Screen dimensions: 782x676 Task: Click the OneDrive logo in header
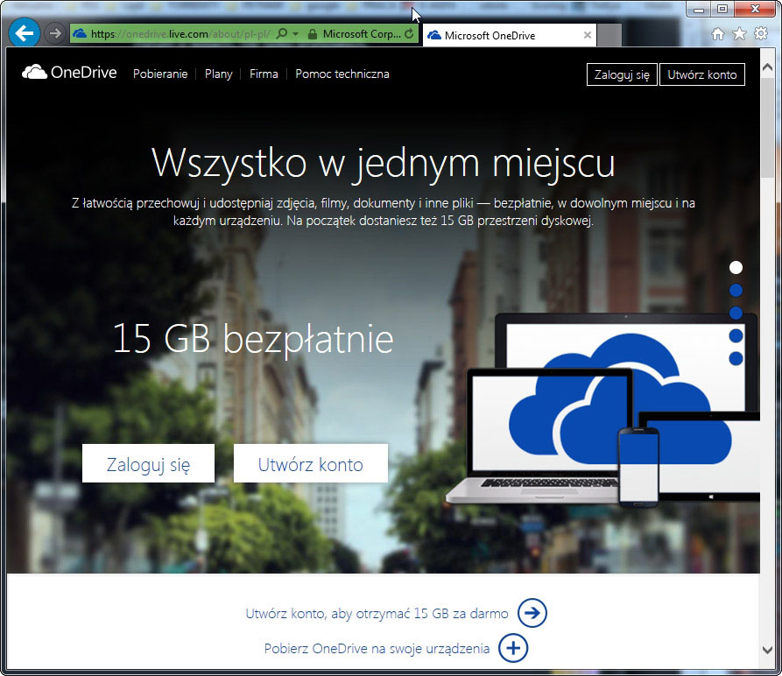click(x=69, y=73)
